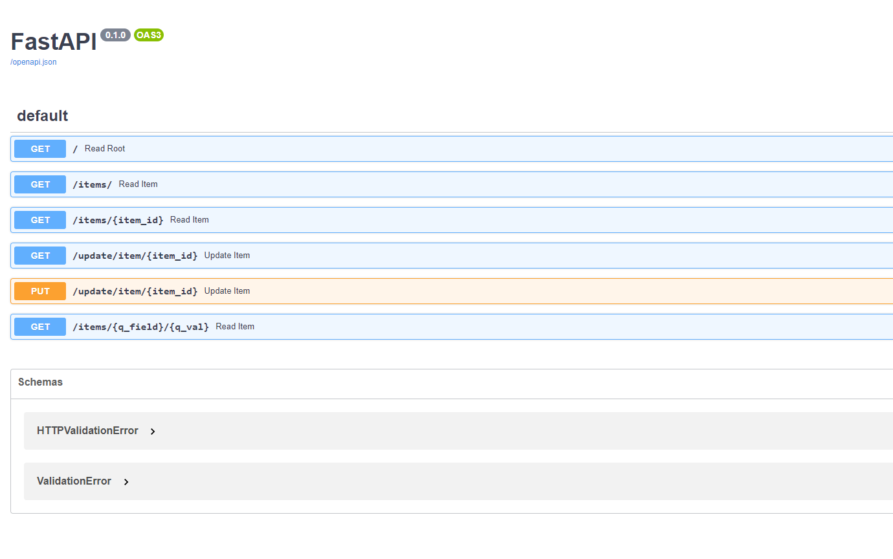Expand GET /items/{q_field}/{q_val} endpoint row
This screenshot has width=893, height=559.
pyautogui.click(x=452, y=327)
